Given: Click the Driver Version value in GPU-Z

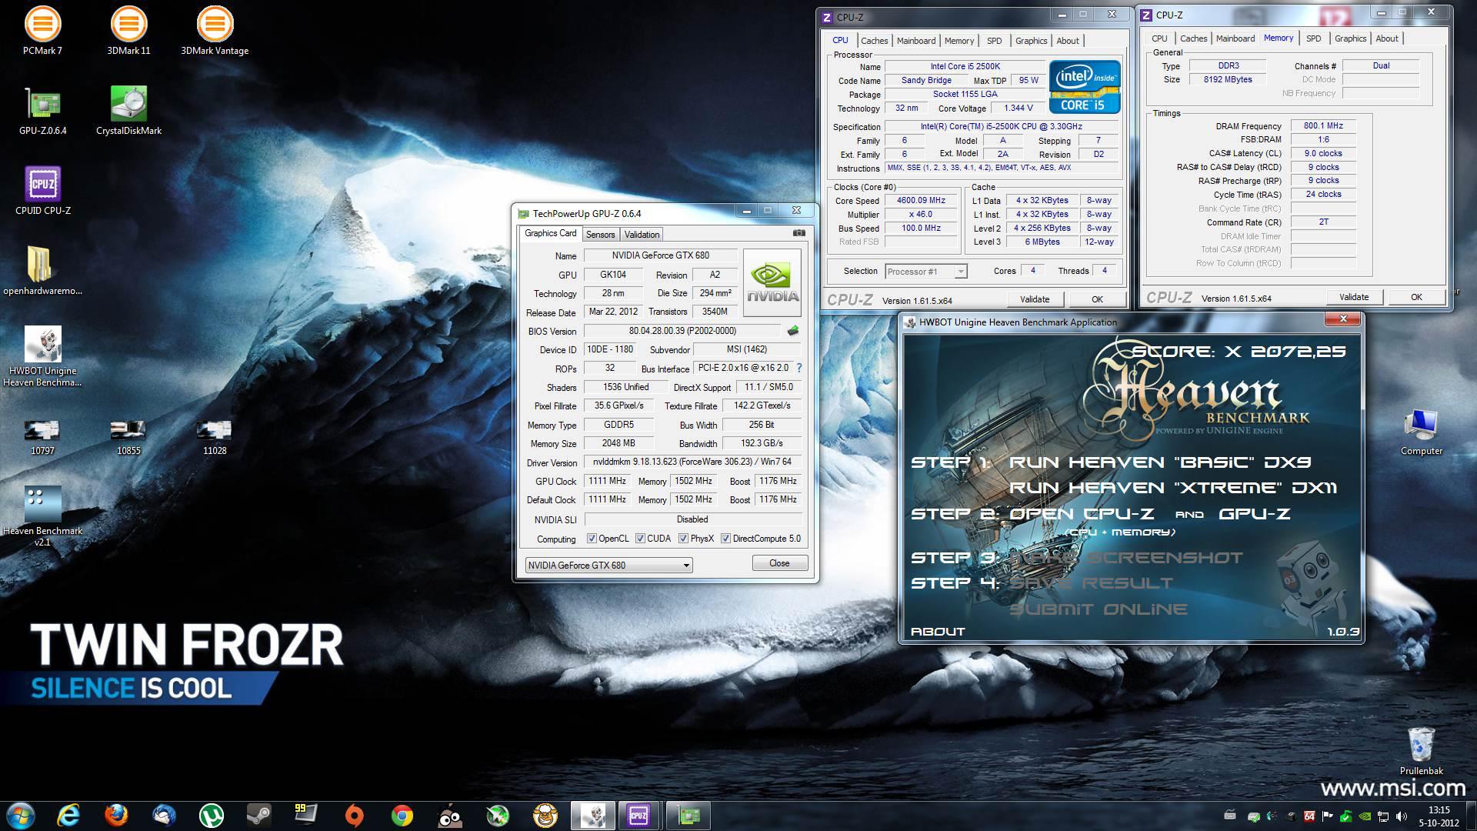Looking at the screenshot, I should [x=692, y=462].
